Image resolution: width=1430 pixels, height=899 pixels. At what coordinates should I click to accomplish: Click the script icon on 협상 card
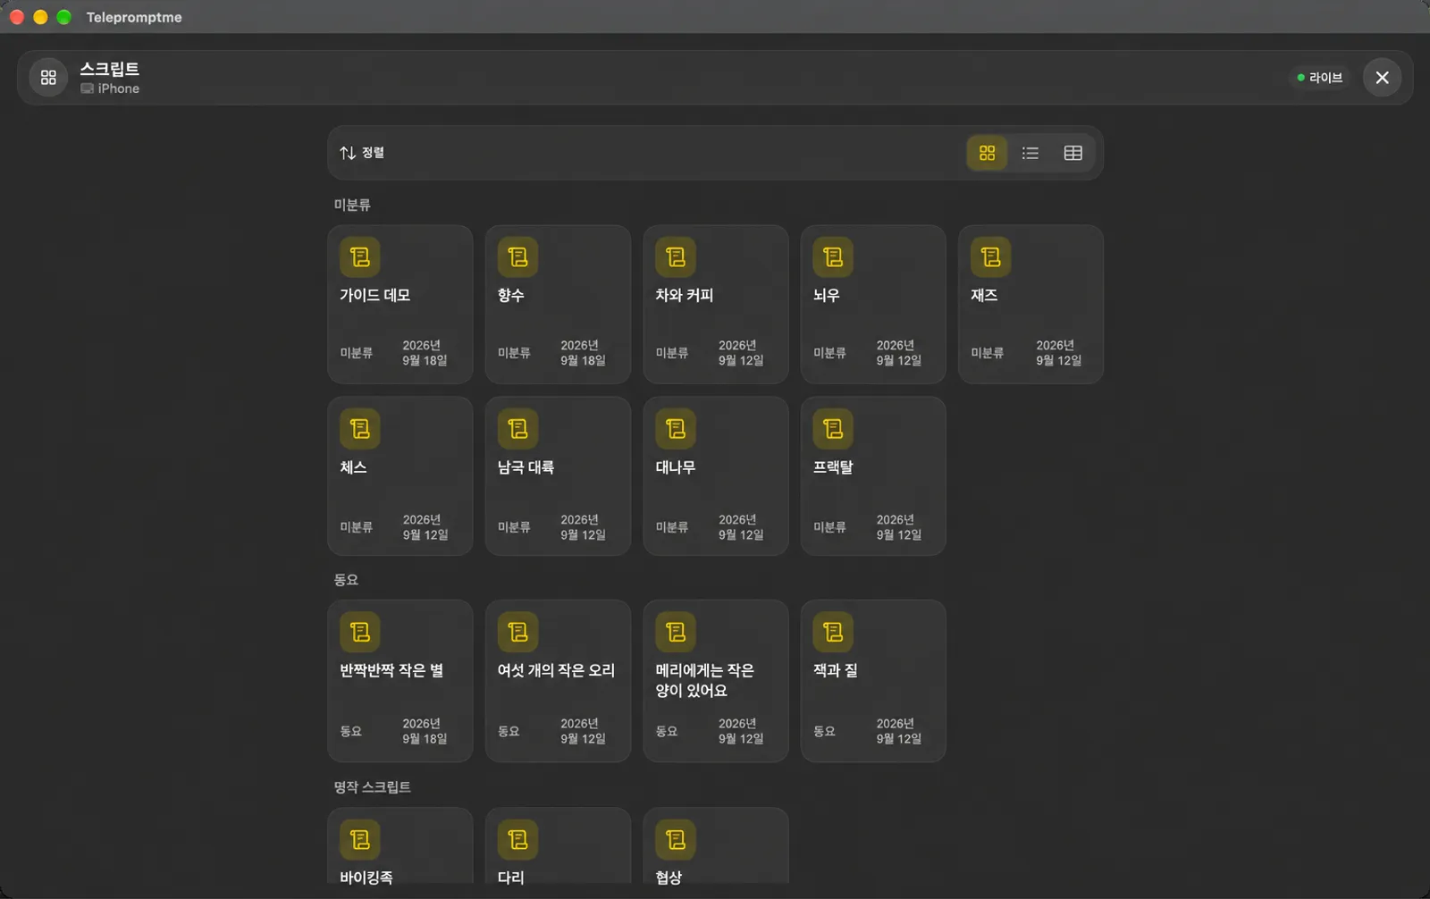pyautogui.click(x=676, y=839)
